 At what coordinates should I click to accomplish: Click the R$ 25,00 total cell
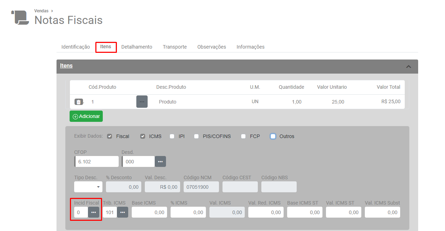(x=391, y=101)
